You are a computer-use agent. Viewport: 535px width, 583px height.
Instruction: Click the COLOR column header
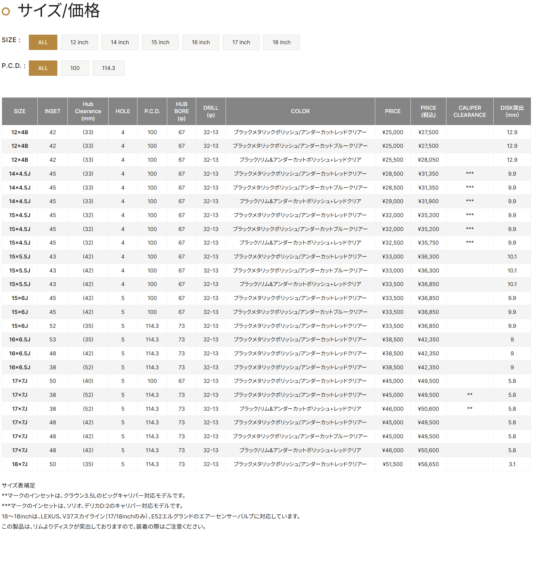pyautogui.click(x=300, y=111)
